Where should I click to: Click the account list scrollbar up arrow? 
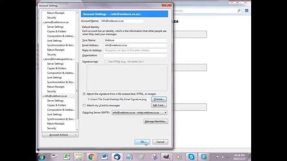click(77, 13)
